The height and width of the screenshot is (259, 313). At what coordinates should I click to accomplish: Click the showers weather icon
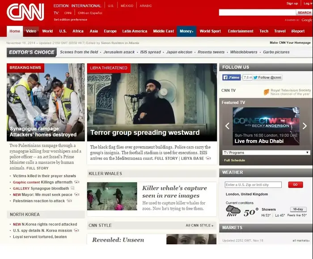(233, 211)
